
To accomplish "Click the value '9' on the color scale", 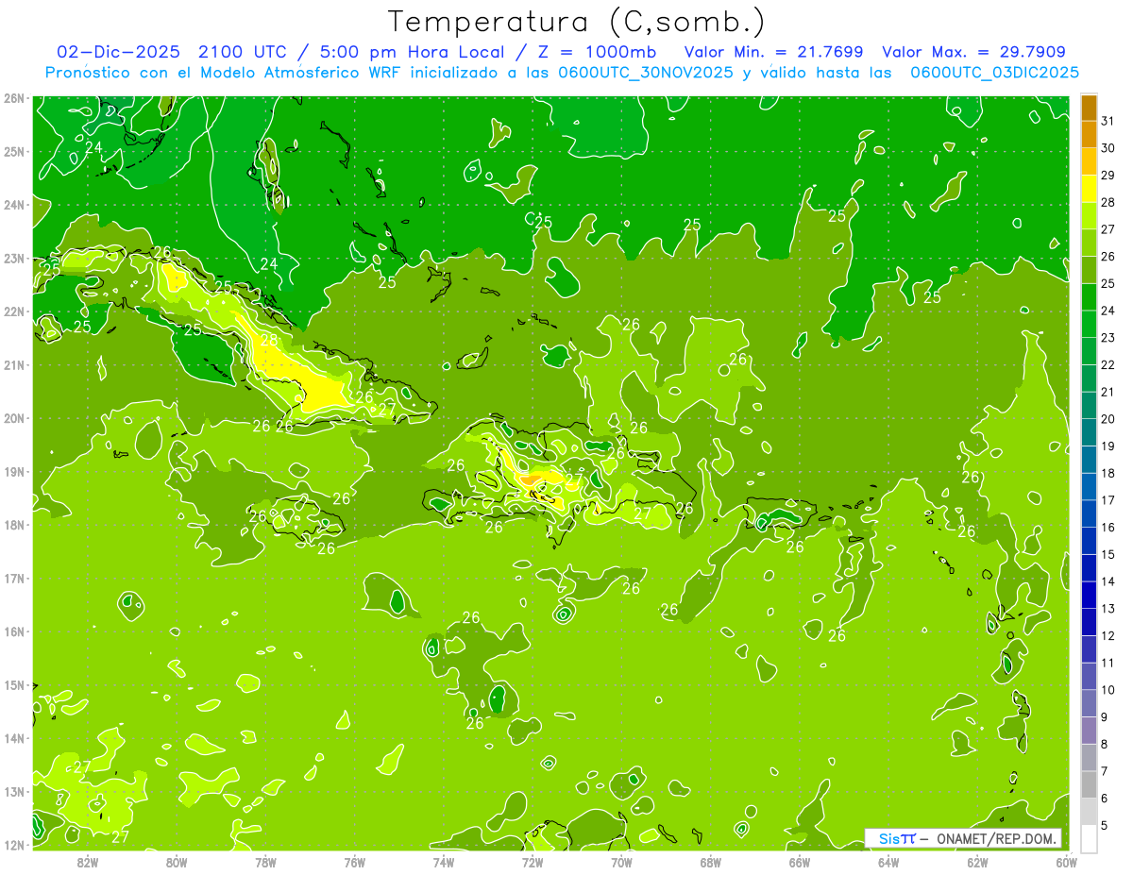I will coord(1104,717).
